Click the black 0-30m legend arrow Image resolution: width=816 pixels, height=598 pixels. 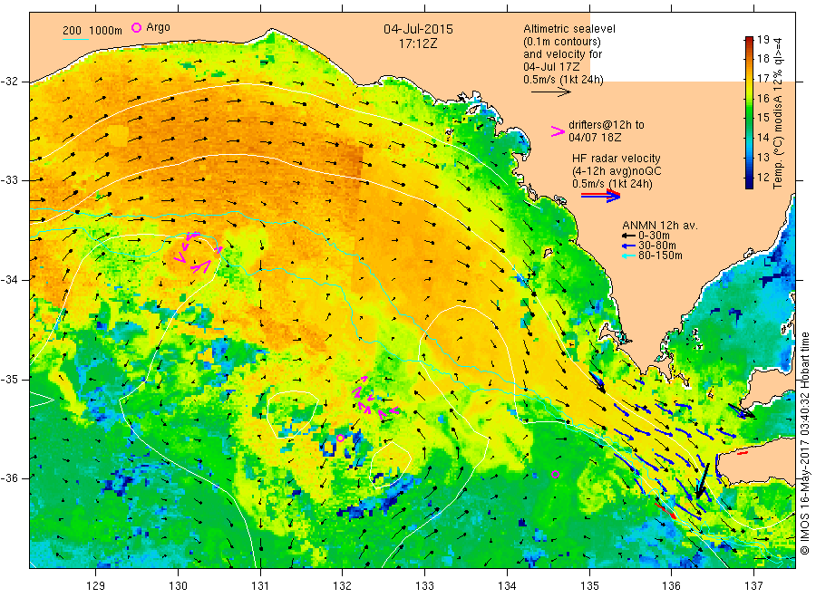coord(629,236)
